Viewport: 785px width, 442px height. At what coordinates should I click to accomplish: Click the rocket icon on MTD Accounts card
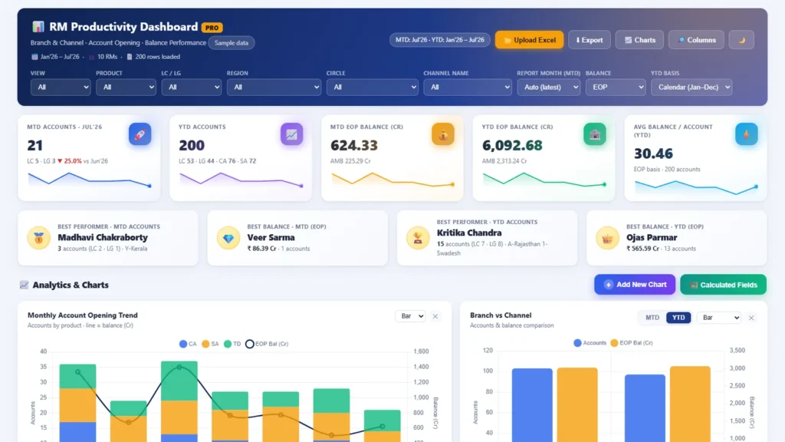tap(140, 134)
